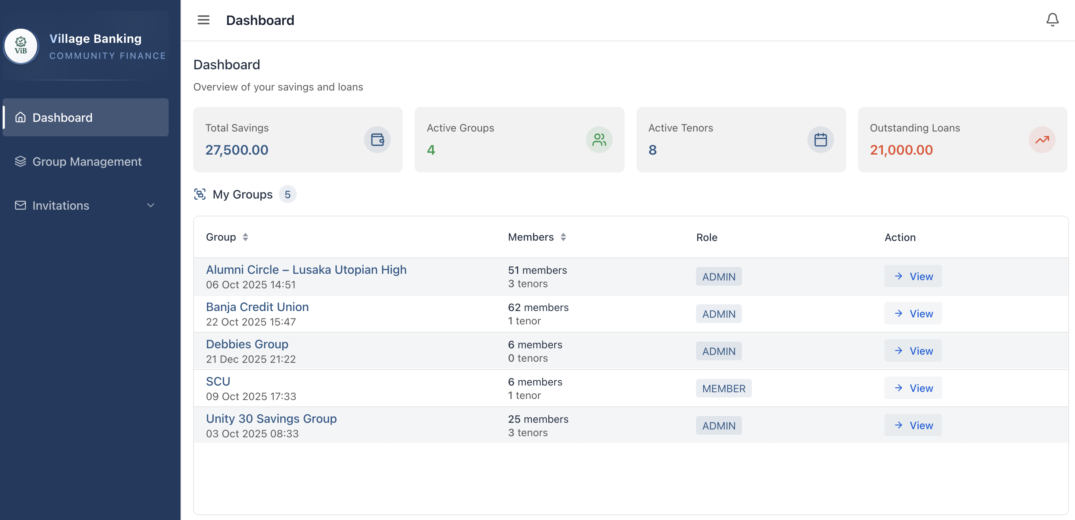Click the ADMIN badge for Debbies Group

[x=718, y=351]
